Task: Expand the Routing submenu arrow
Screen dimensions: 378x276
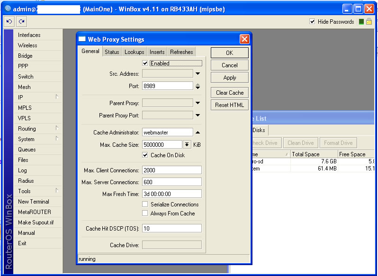Action: point(57,128)
